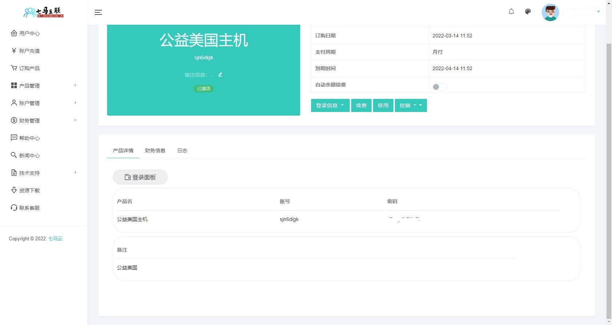
Task: Open the 控制 dropdown button
Action: click(411, 105)
